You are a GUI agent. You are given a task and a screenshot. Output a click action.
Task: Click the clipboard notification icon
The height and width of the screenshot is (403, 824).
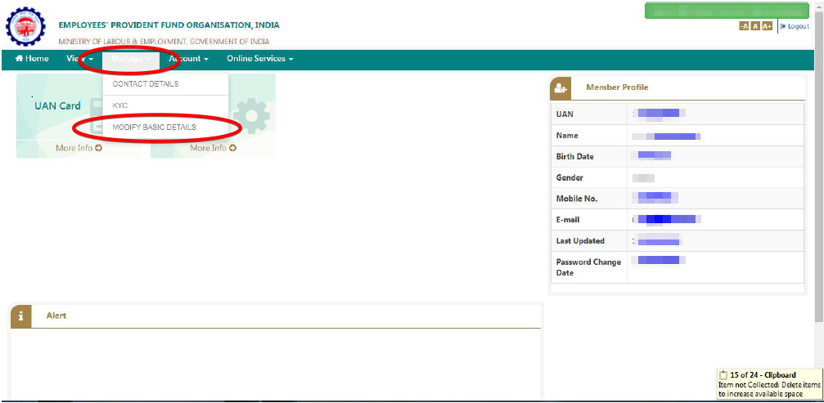pyautogui.click(x=723, y=374)
